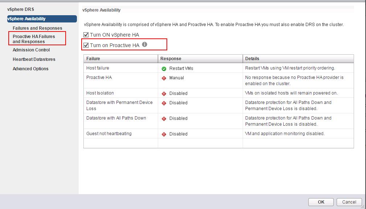The image size is (366, 209).
Task: Open Failures and Responses section
Action: pyautogui.click(x=37, y=28)
